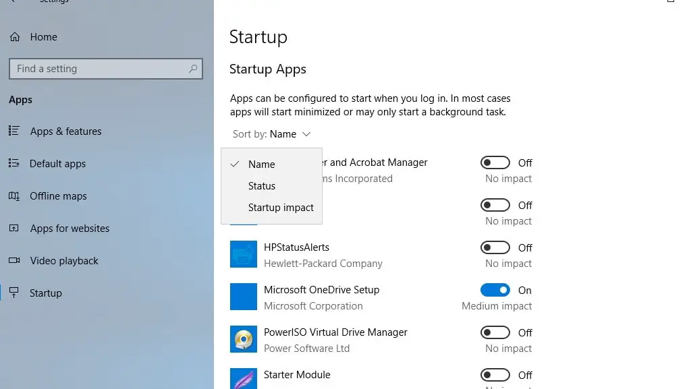Image resolution: width=687 pixels, height=389 pixels.
Task: Click Microsoft Corporation publisher text
Action: pyautogui.click(x=313, y=306)
